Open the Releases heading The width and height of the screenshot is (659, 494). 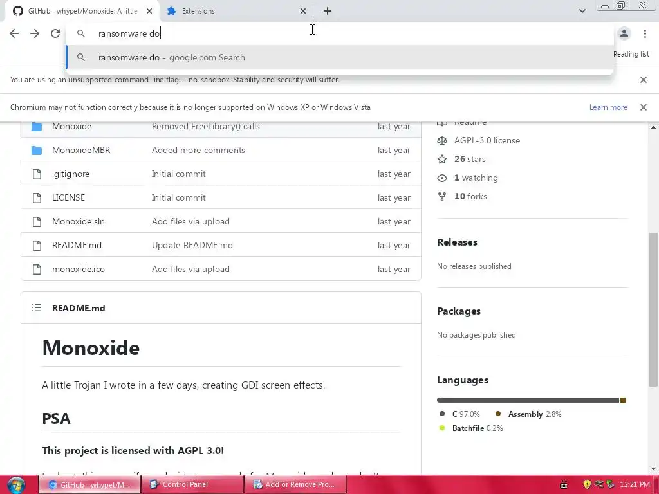click(x=458, y=242)
